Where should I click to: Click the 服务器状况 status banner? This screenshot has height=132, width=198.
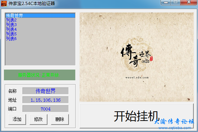pyautogui.click(x=40, y=75)
